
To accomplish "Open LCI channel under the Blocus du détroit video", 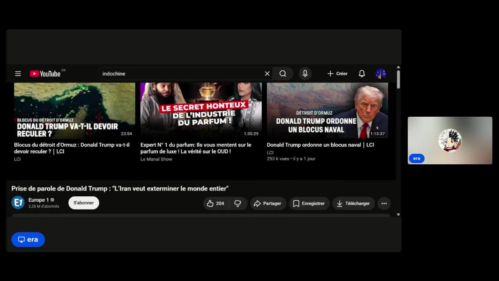I will pos(17,159).
